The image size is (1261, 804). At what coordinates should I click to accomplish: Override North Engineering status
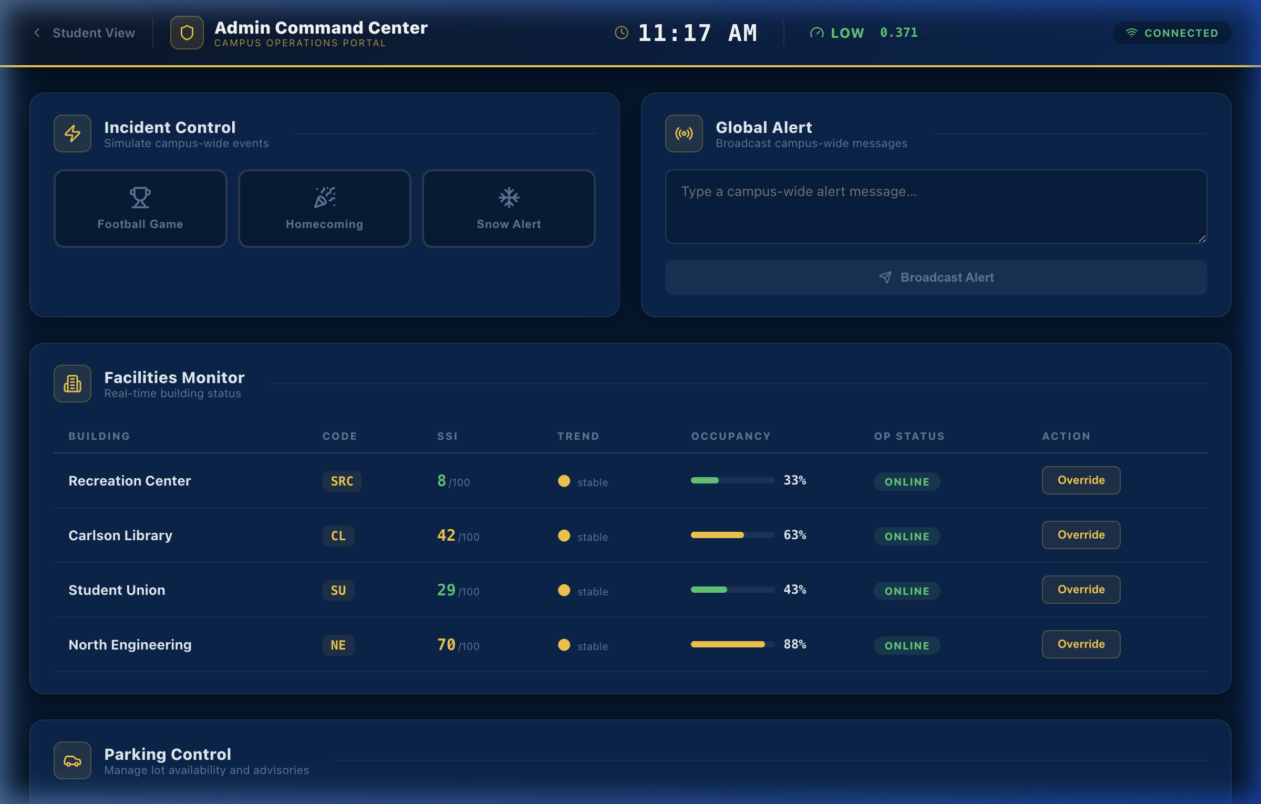pos(1081,644)
